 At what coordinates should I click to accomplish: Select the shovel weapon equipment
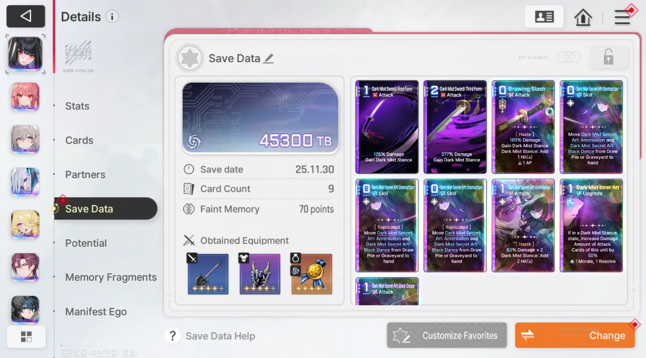coord(208,274)
